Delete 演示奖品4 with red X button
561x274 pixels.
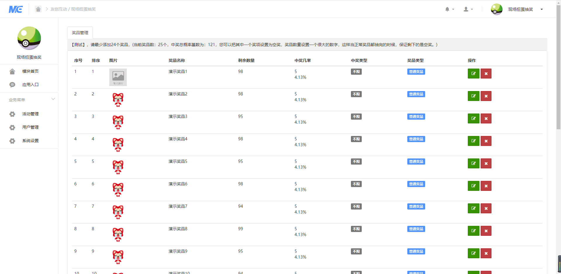486,141
